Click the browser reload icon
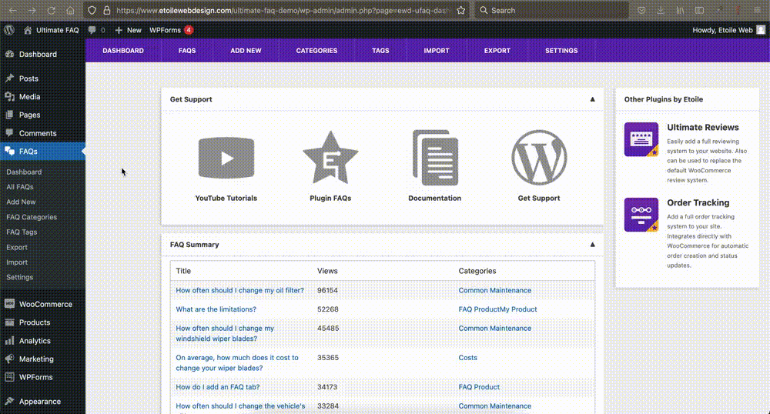The width and height of the screenshot is (770, 414). point(51,10)
